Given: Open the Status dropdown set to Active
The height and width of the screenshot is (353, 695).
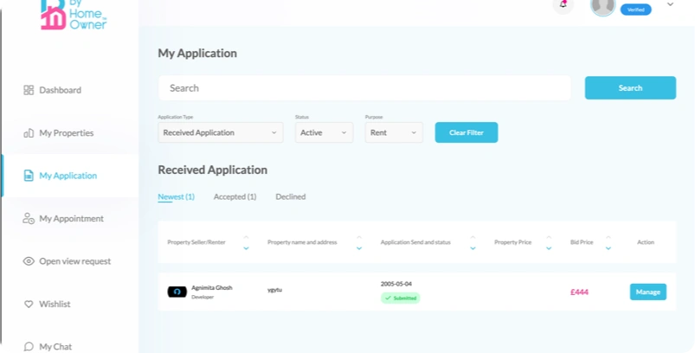Looking at the screenshot, I should (x=324, y=132).
